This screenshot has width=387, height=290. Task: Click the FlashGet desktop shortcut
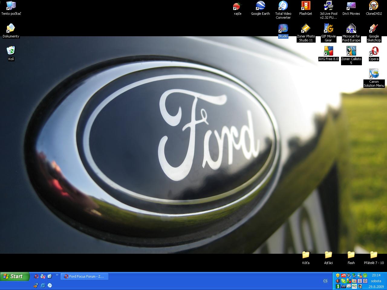(306, 6)
